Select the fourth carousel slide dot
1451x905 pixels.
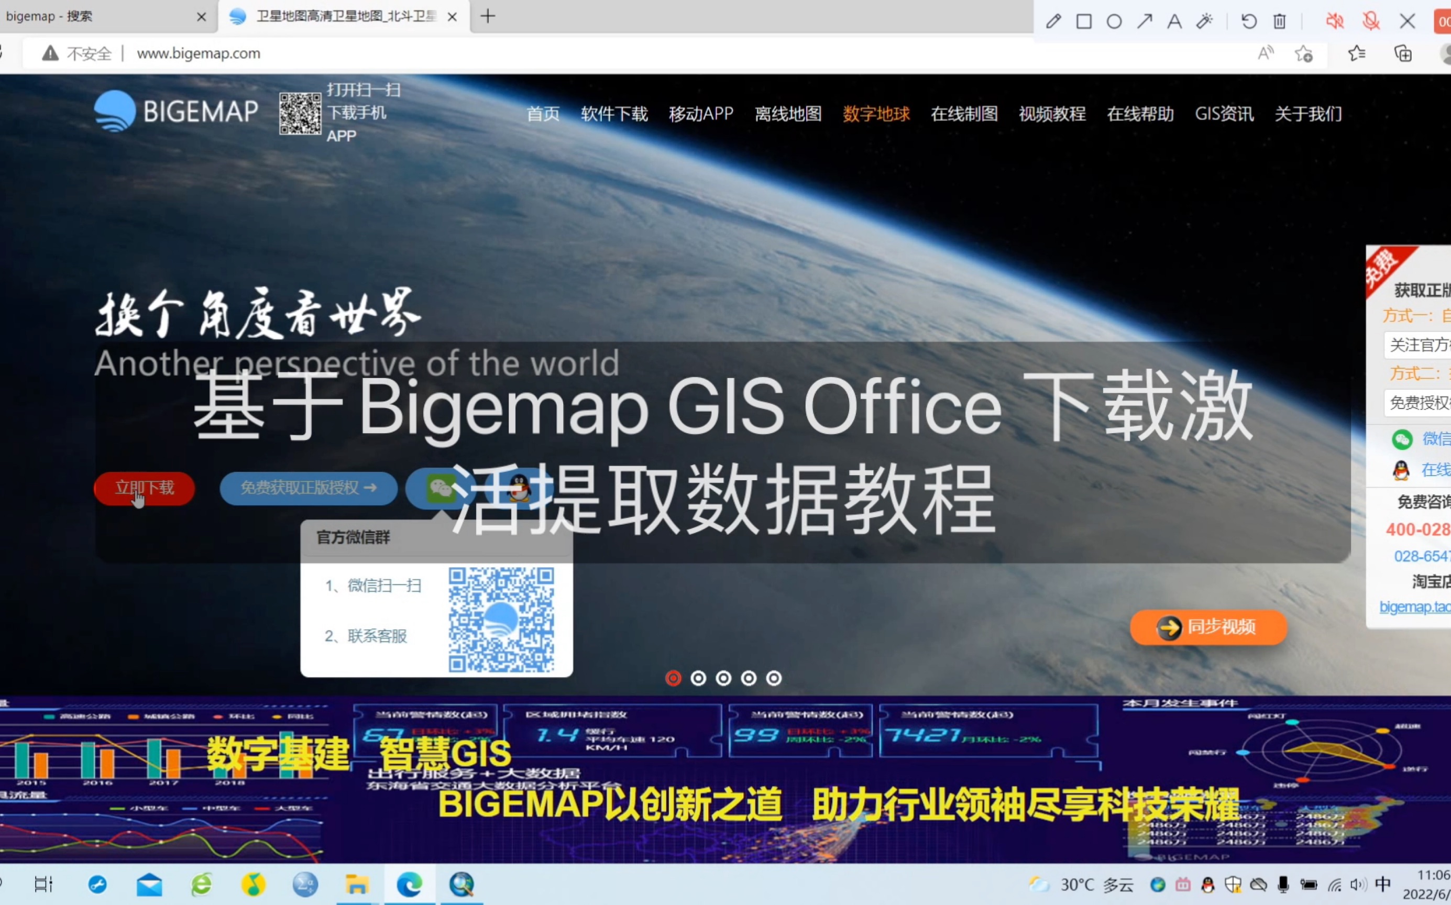[x=749, y=678]
